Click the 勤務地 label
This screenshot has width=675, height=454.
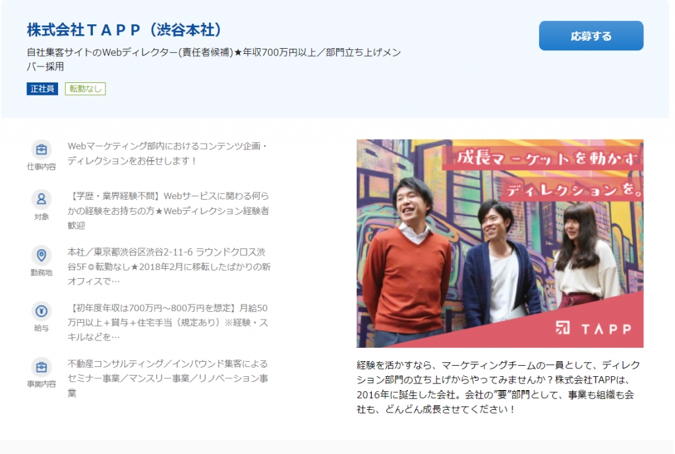[42, 273]
